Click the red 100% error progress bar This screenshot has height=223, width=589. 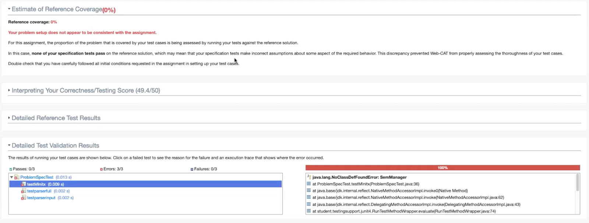click(442, 168)
